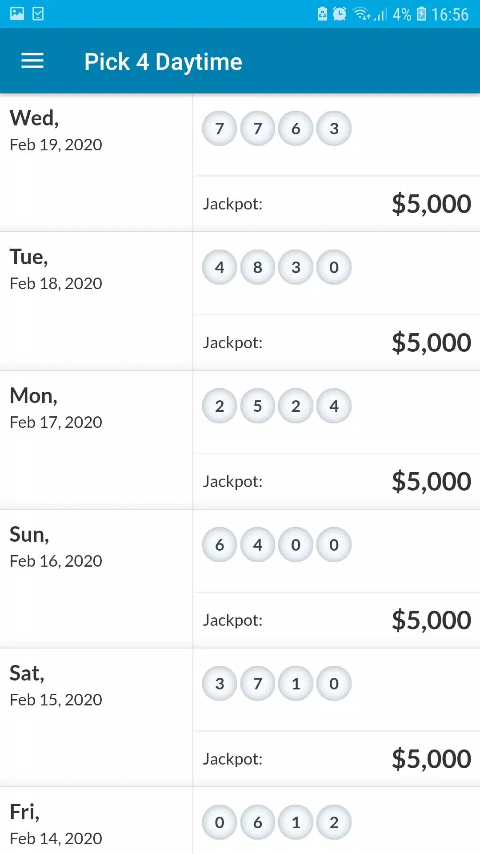Tap the ball 1 in Feb 15 draw
This screenshot has height=854, width=480.
[296, 684]
